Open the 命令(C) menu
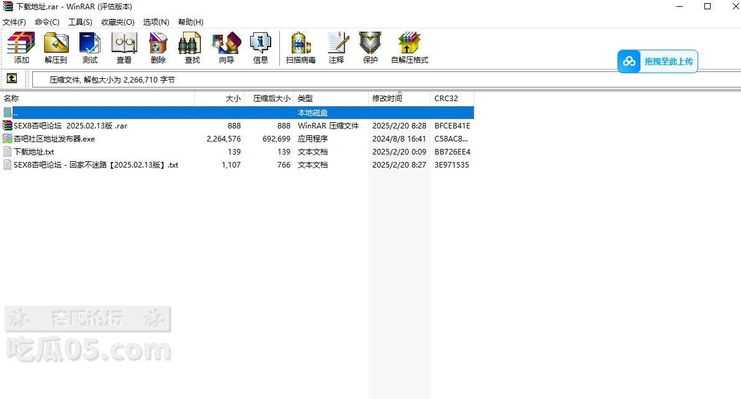 click(x=47, y=22)
